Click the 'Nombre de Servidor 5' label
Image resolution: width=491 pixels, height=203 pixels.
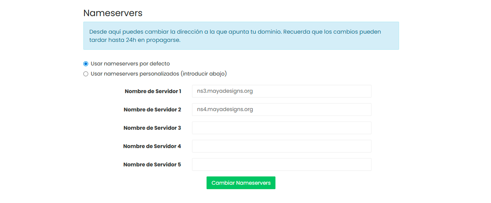152,165
